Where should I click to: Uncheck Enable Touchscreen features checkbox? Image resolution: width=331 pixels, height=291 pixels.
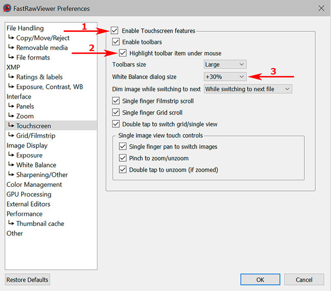pyautogui.click(x=115, y=31)
